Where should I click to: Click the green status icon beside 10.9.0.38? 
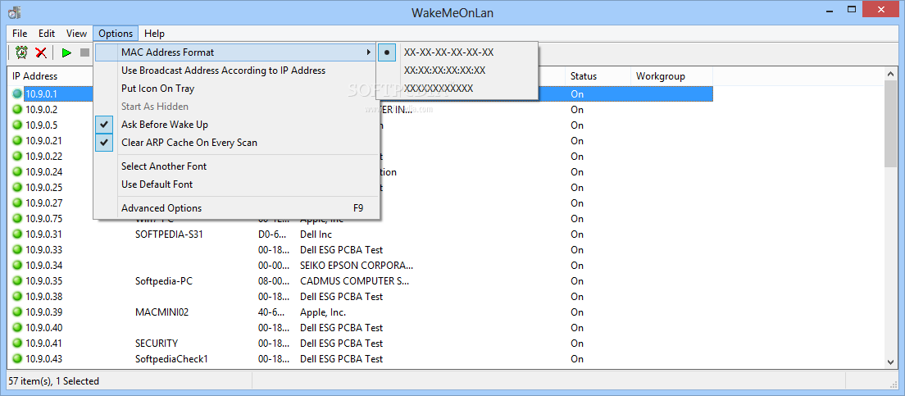[x=16, y=296]
